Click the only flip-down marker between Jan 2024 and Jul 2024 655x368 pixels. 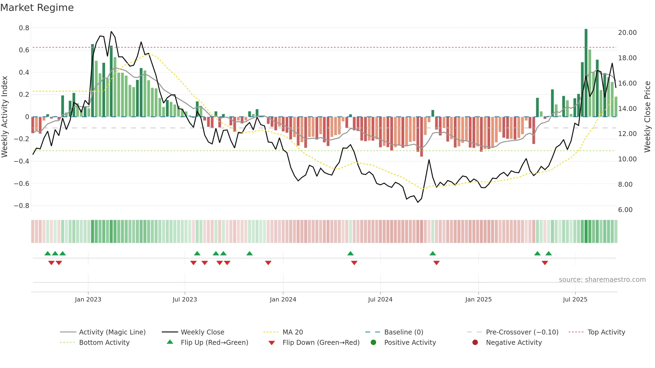point(354,263)
